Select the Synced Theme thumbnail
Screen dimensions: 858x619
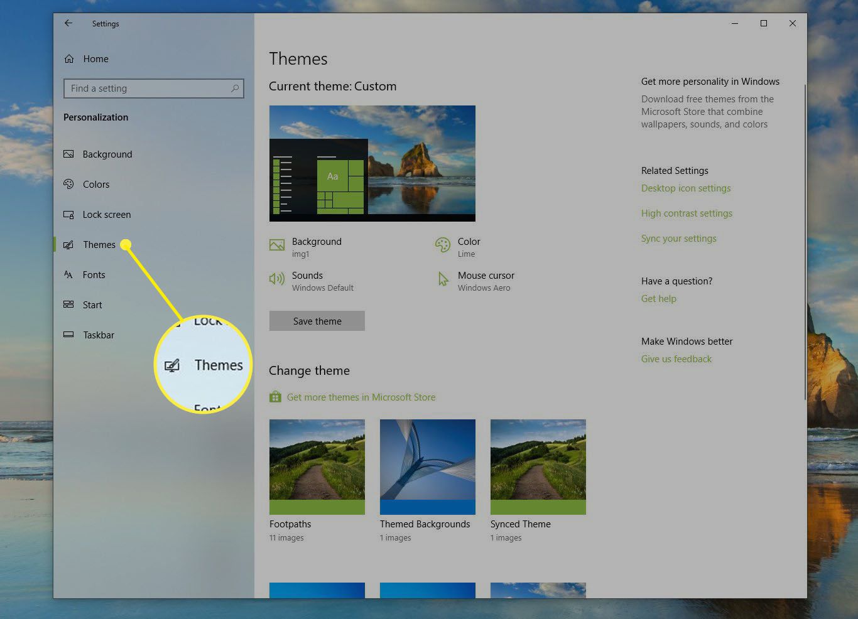click(538, 467)
